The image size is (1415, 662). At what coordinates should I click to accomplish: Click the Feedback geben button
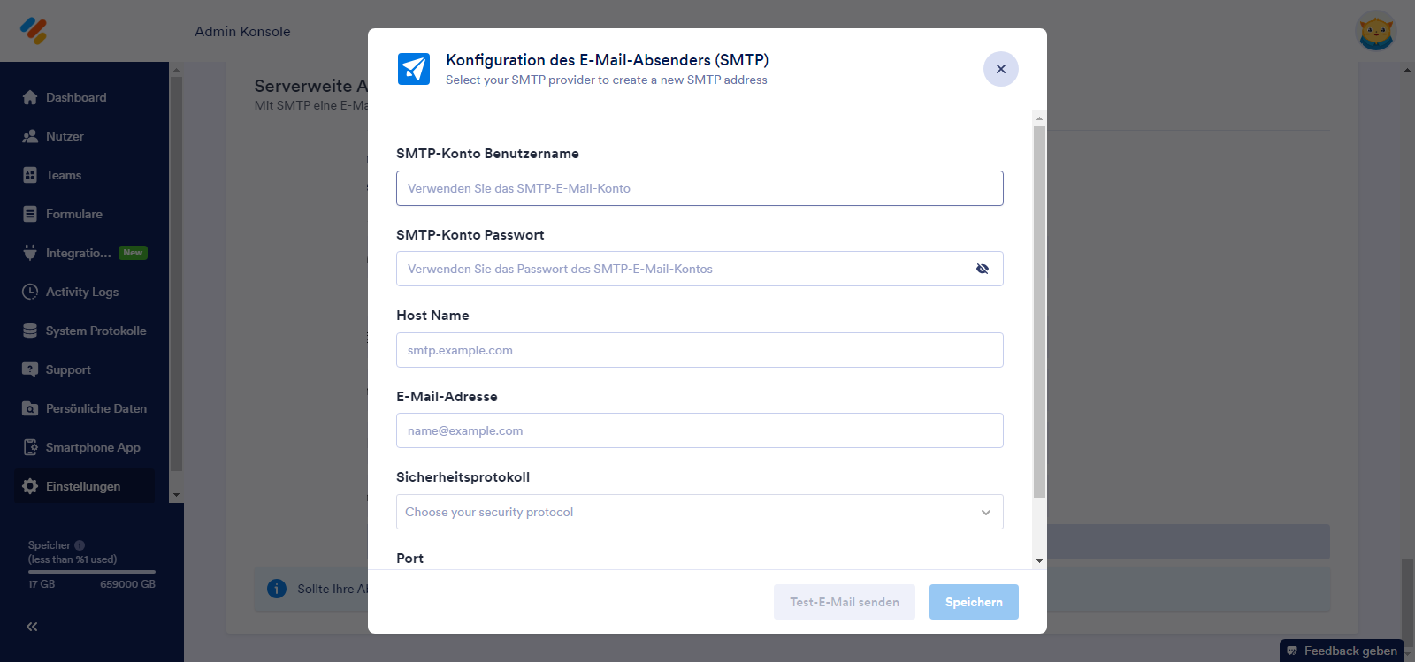[x=1342, y=651]
